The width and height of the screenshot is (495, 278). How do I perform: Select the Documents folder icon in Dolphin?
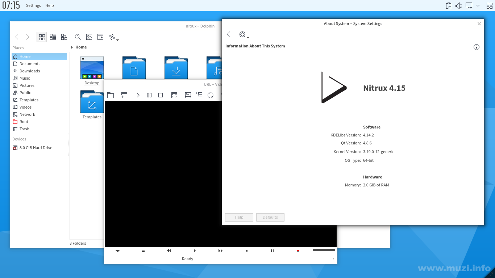[x=134, y=68]
